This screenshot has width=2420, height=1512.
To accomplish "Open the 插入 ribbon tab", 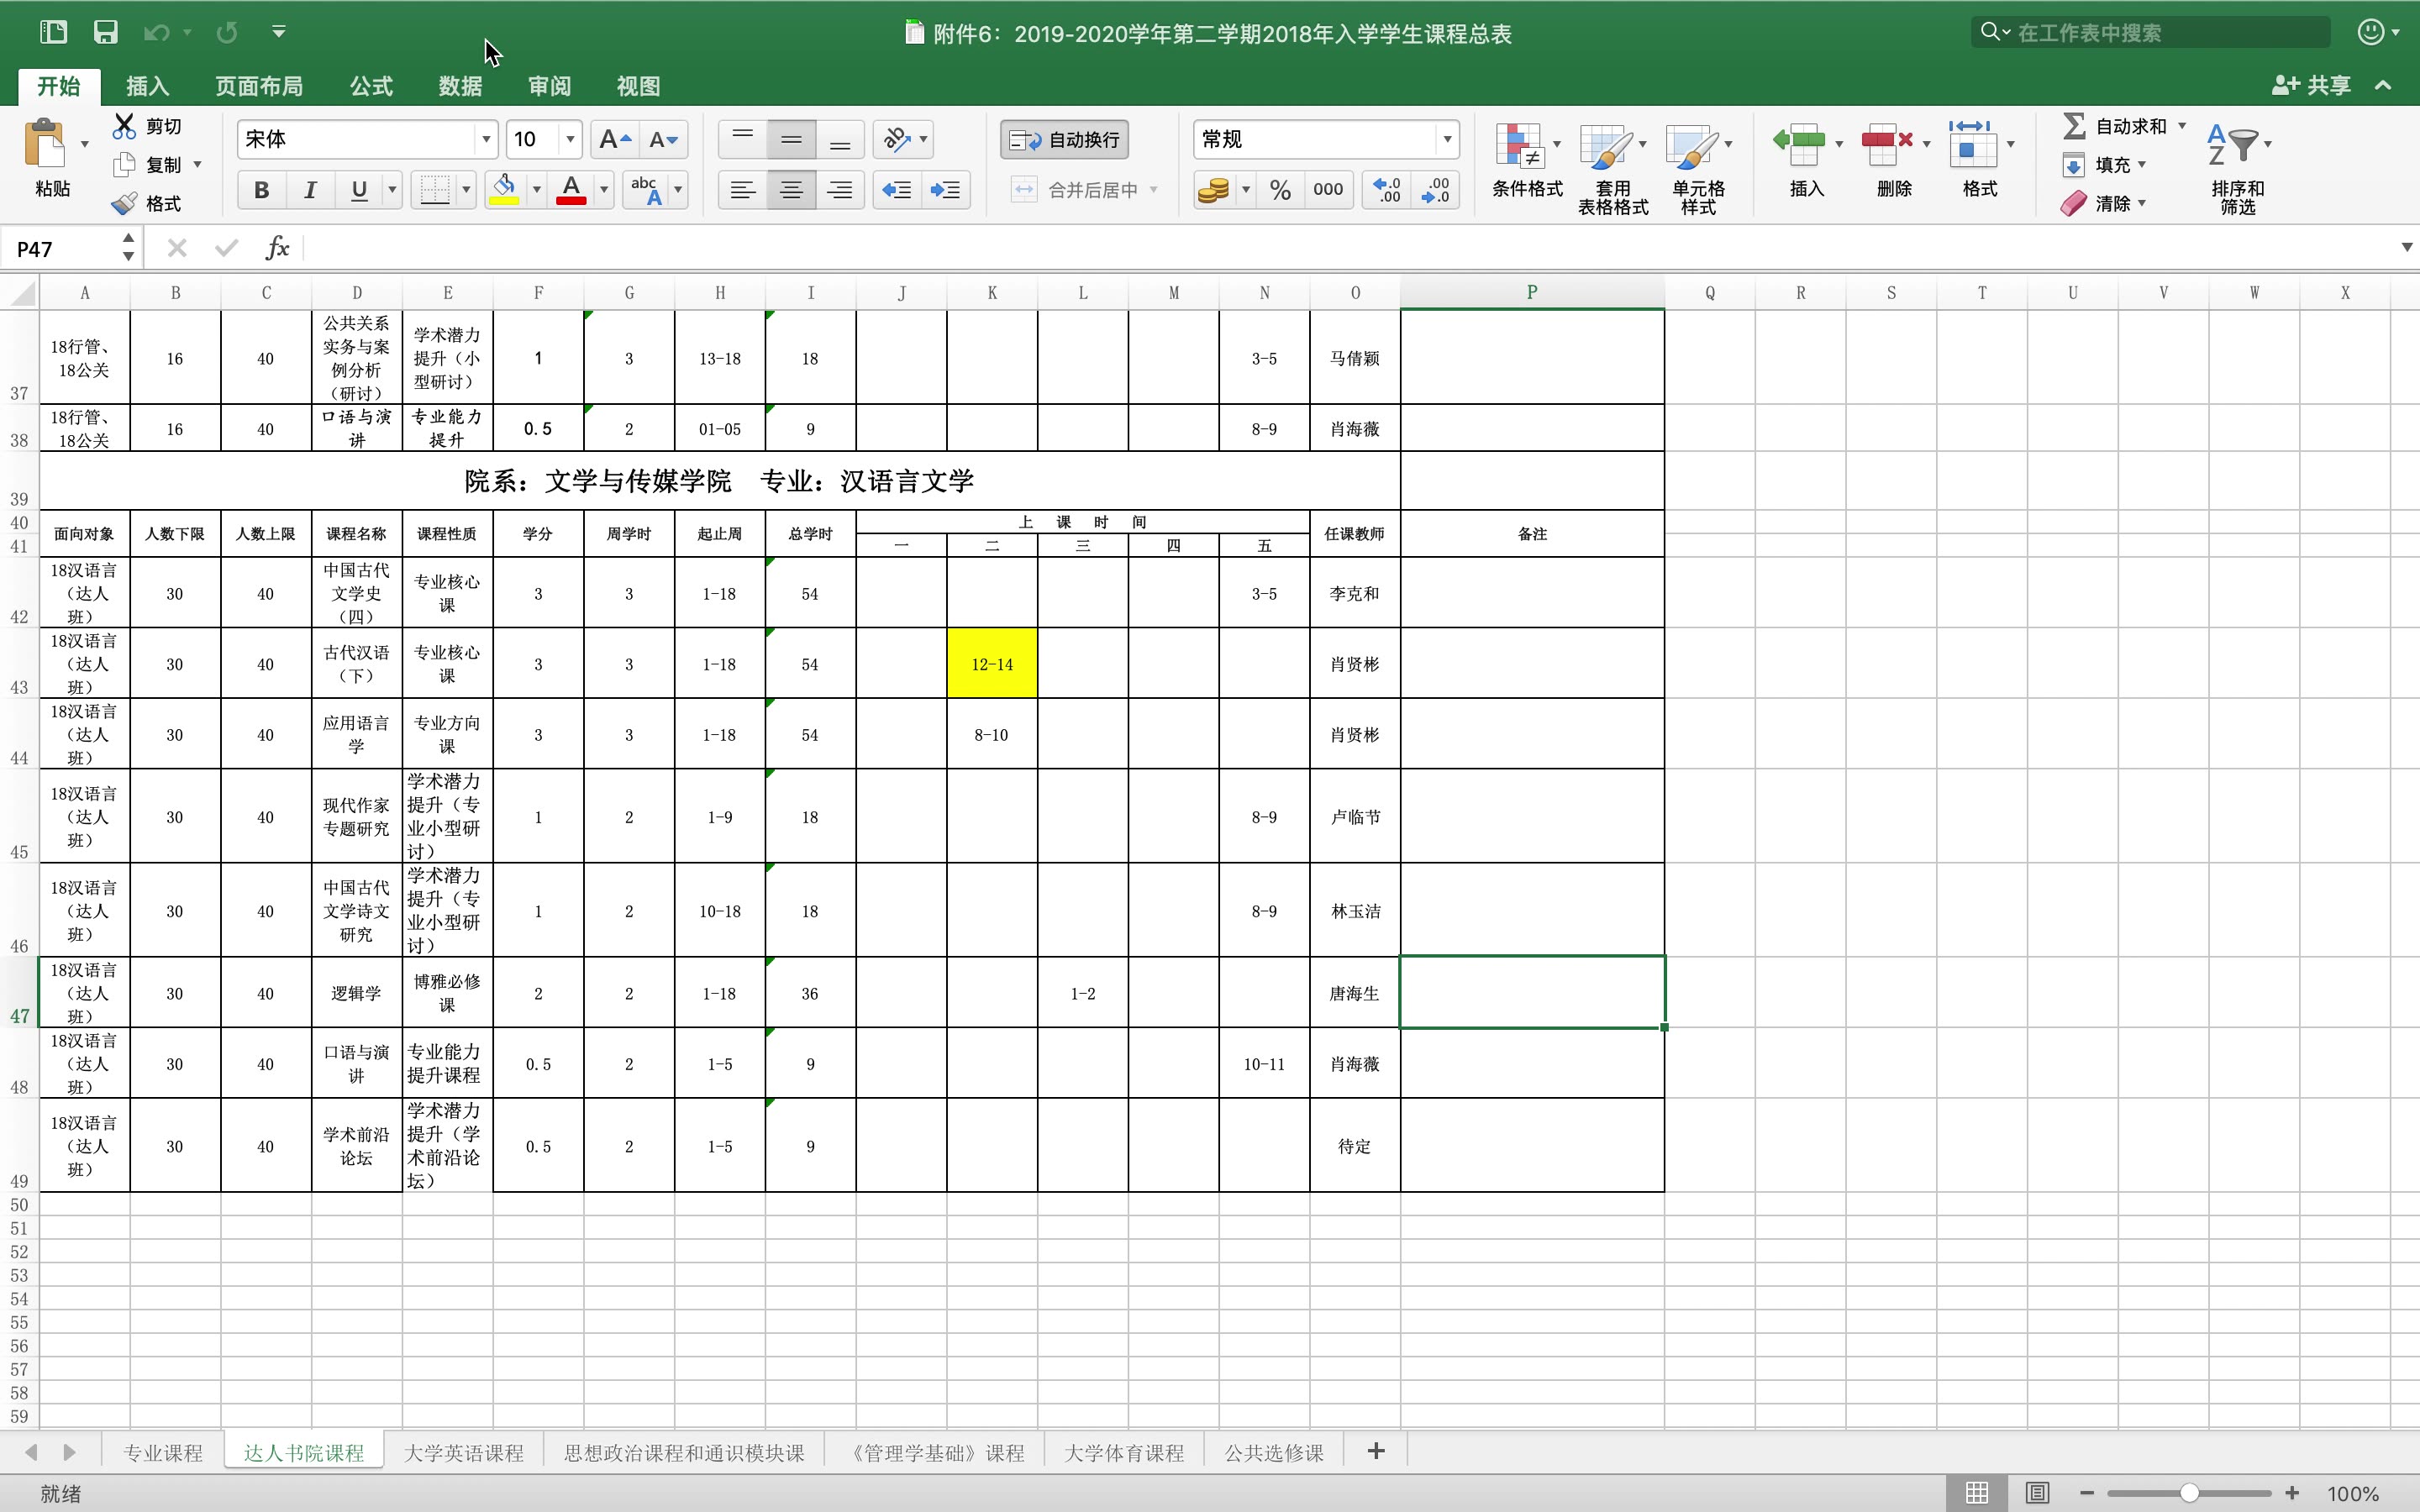I will [x=148, y=86].
